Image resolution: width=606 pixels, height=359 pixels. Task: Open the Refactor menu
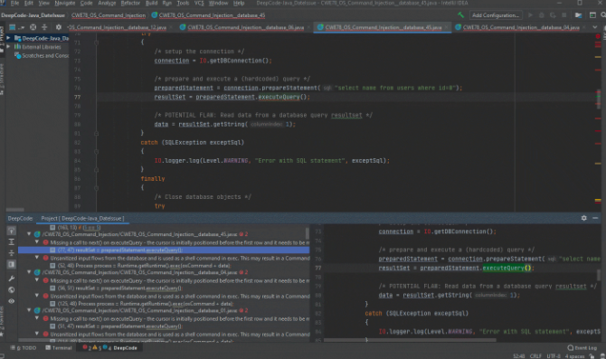(130, 3)
